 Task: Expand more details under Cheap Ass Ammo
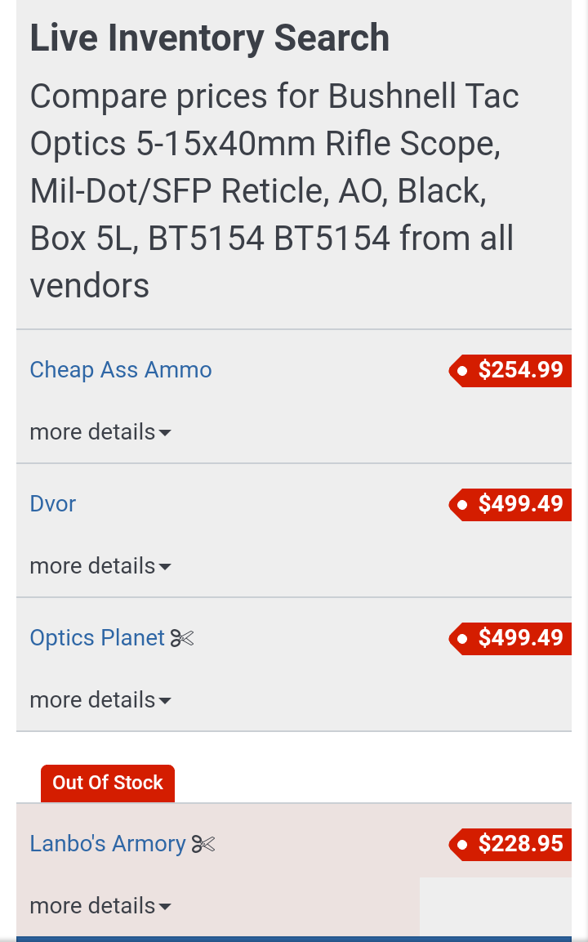[100, 432]
